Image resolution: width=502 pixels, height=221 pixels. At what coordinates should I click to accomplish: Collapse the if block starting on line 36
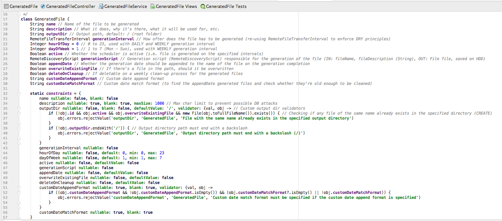click(x=19, y=113)
